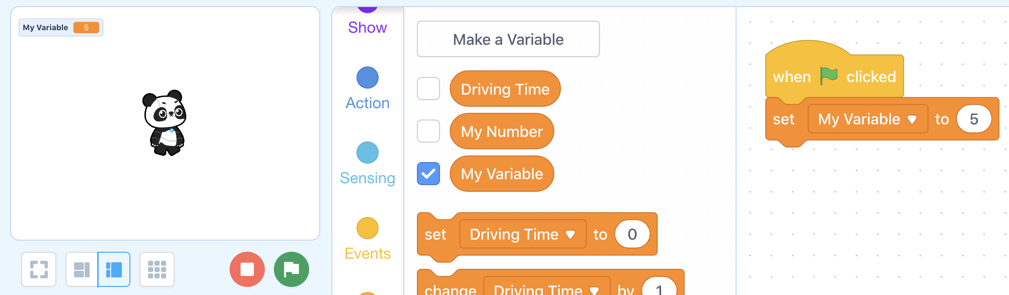The image size is (1009, 295).
Task: Click the red stop button
Action: pyautogui.click(x=247, y=269)
